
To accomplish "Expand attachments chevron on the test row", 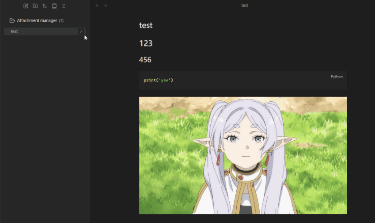I will pyautogui.click(x=81, y=31).
